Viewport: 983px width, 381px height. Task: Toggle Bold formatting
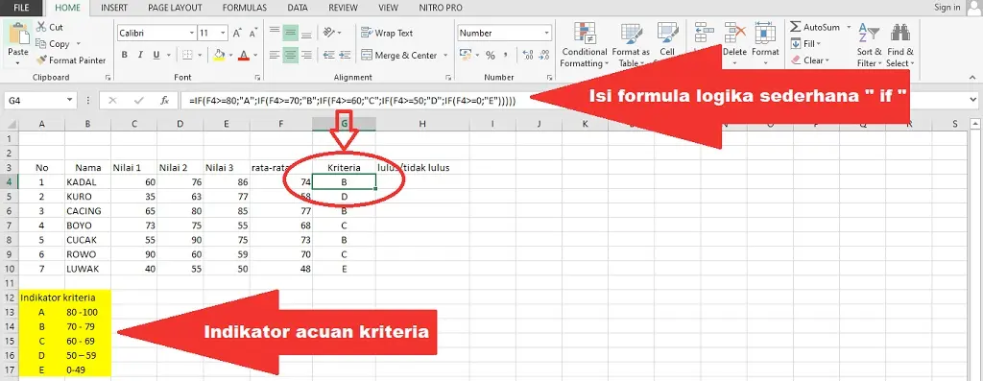coord(124,55)
